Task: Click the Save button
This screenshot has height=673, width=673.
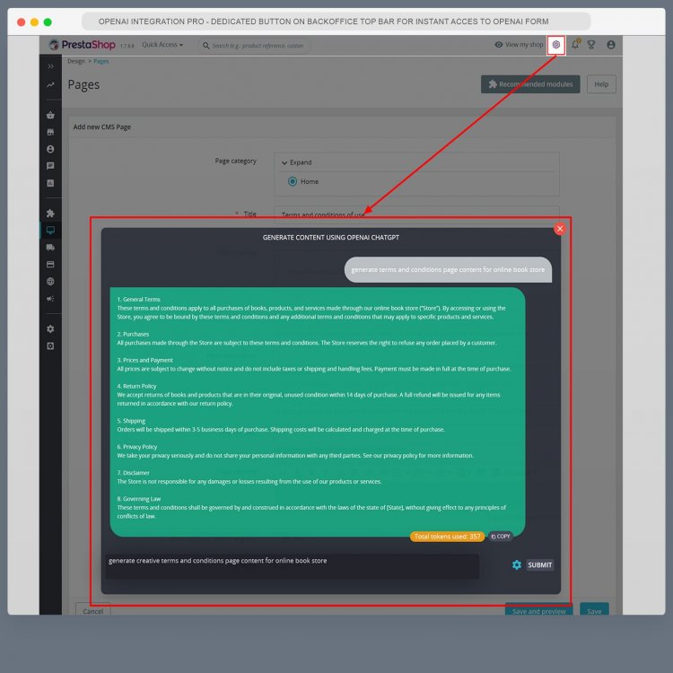Action: pos(594,610)
